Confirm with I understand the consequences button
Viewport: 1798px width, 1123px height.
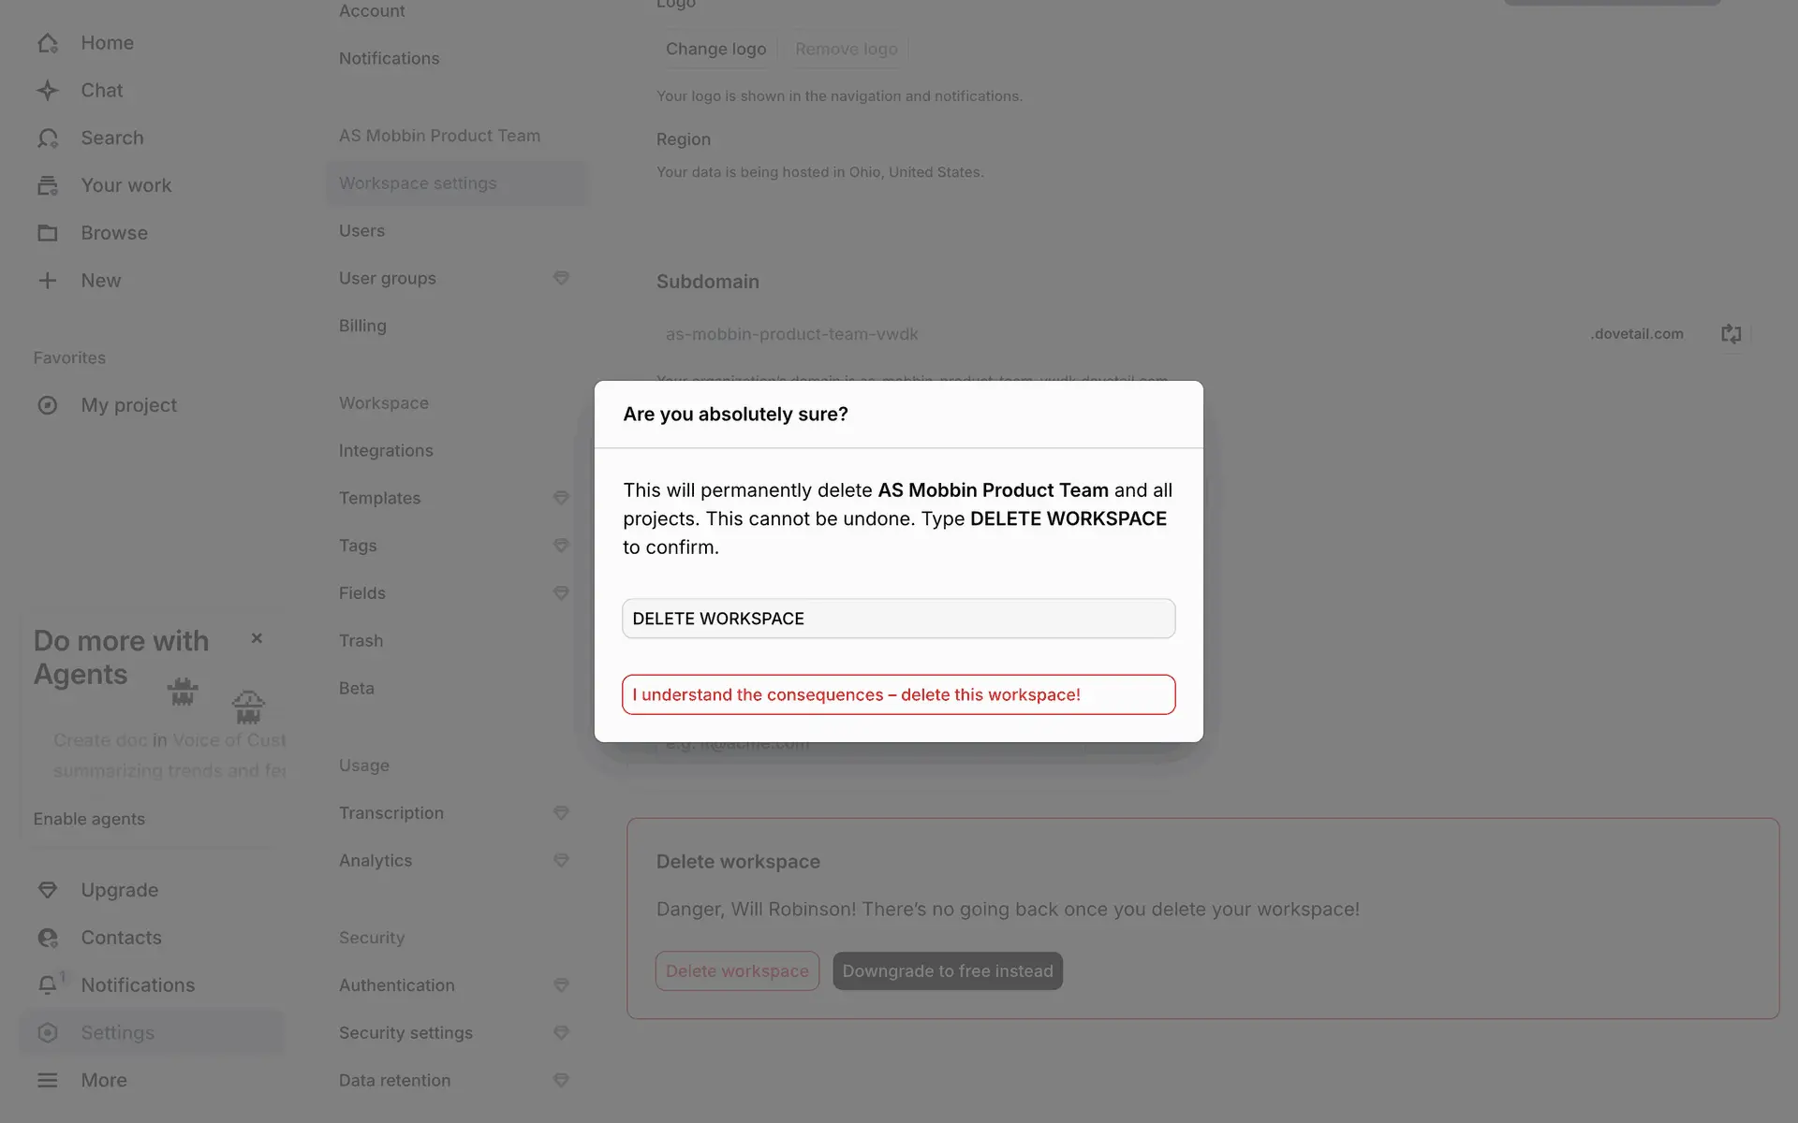pyautogui.click(x=898, y=694)
